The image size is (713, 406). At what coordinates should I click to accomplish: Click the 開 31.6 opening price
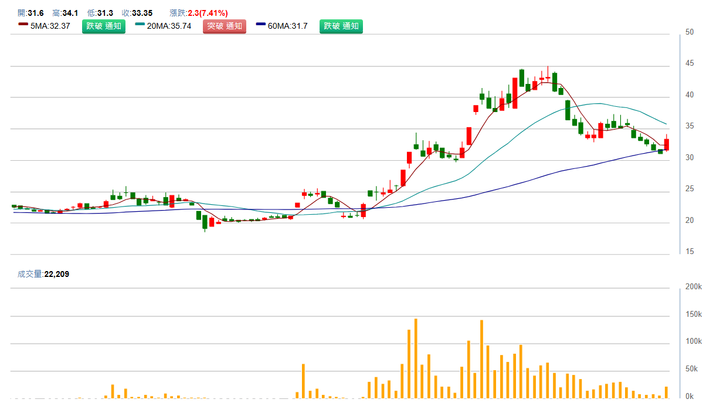30,13
